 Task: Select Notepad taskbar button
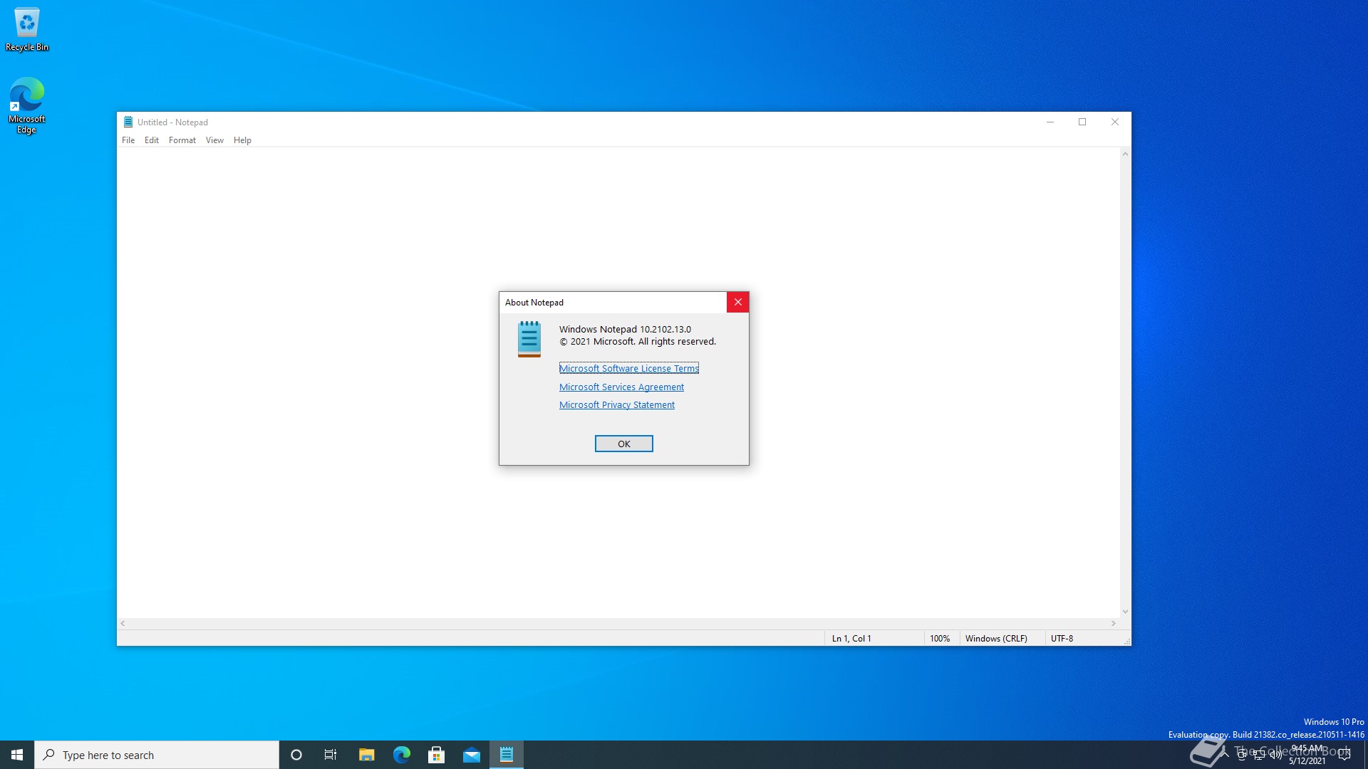point(507,755)
